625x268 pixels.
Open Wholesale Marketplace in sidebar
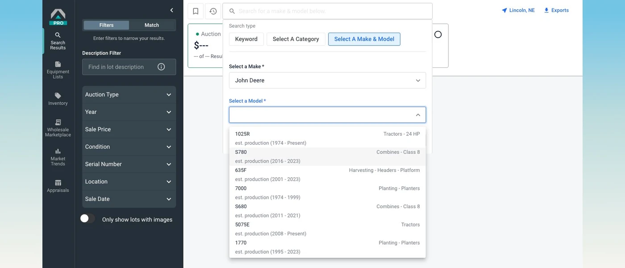58,128
